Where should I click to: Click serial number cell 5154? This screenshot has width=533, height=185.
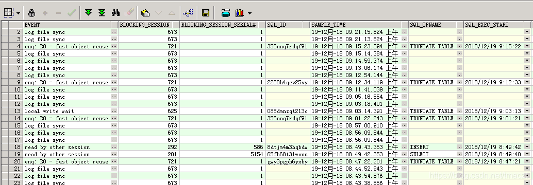tap(222, 154)
